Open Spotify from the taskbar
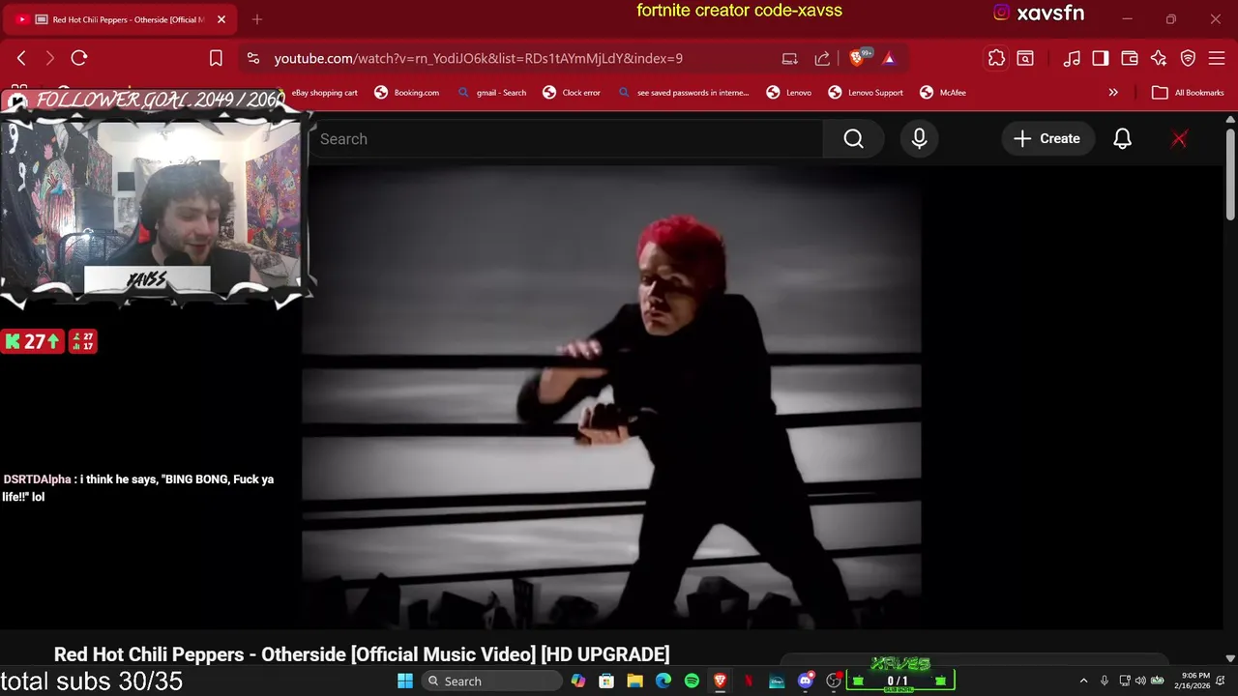1238x696 pixels. point(692,681)
